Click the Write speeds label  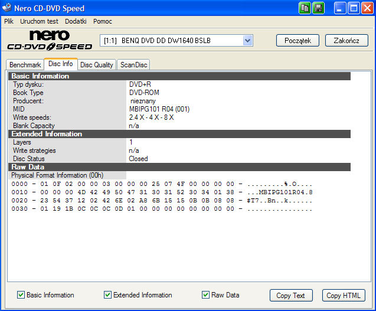click(x=32, y=117)
